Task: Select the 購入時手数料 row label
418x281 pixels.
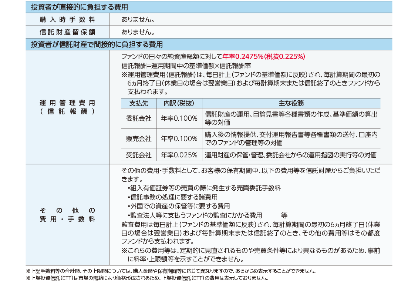Action: pyautogui.click(x=67, y=20)
